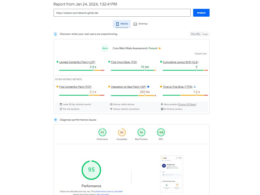The width and height of the screenshot is (260, 195).
Task: Click the OTHER NOTABLE METRICS heading
Action: pyautogui.click(x=68, y=79)
